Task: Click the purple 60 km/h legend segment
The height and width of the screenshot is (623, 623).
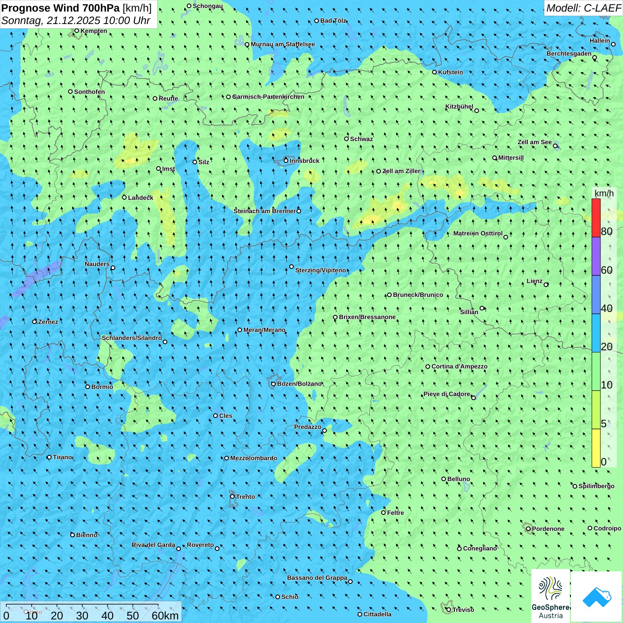Action: tap(596, 256)
